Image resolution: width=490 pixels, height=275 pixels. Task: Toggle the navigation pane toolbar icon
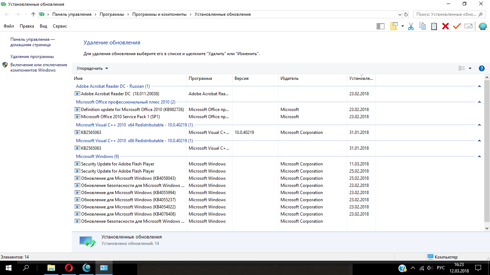[x=381, y=26]
